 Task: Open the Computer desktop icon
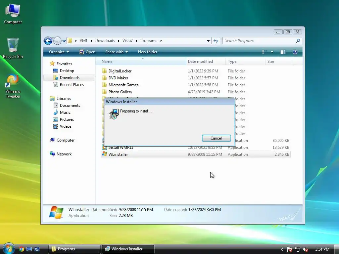coord(13,14)
